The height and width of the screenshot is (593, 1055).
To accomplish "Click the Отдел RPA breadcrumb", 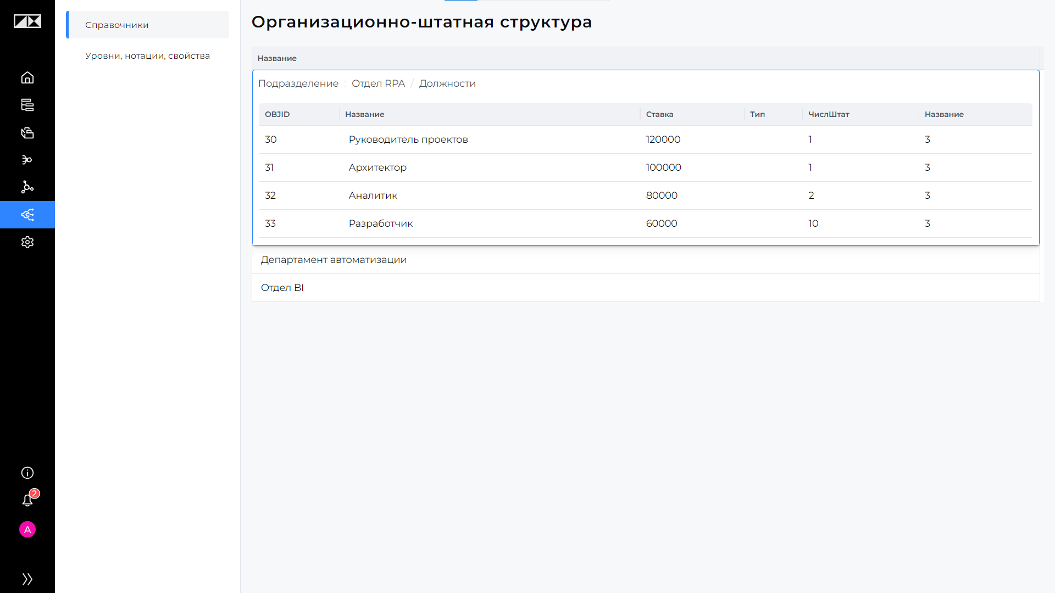I will tap(378, 83).
